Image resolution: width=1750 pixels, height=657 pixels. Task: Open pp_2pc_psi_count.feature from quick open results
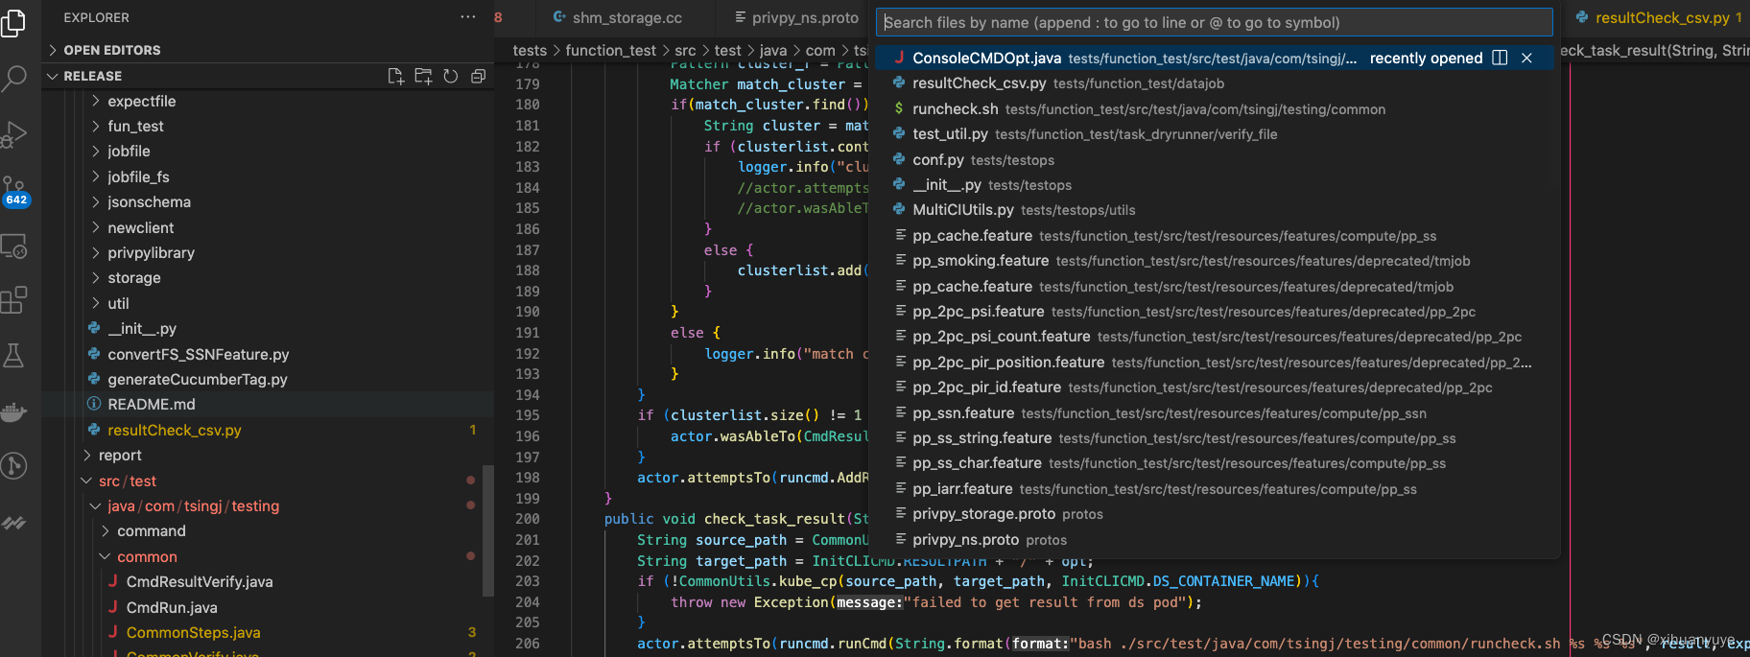[1214, 337]
